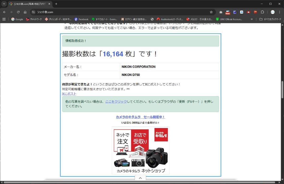Viewport: 284px width, 184px height.
Task: View site information icon in address bar
Action: coord(33,12)
